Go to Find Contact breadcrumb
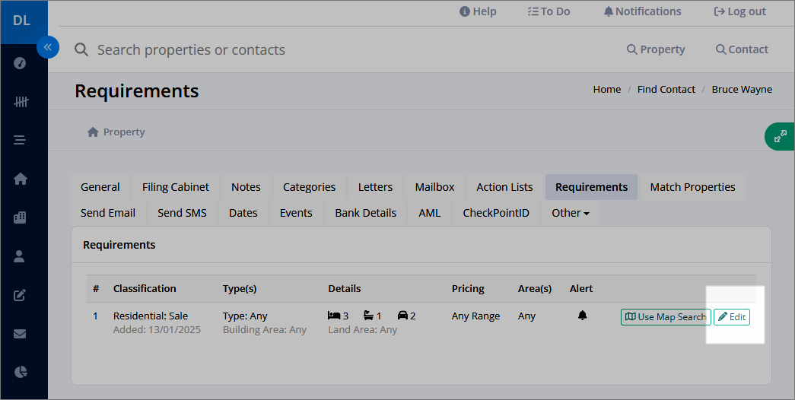The width and height of the screenshot is (795, 400). (666, 89)
